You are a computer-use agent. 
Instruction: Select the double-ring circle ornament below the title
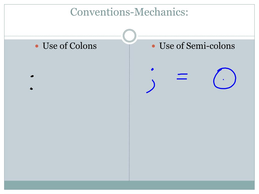(x=129, y=36)
